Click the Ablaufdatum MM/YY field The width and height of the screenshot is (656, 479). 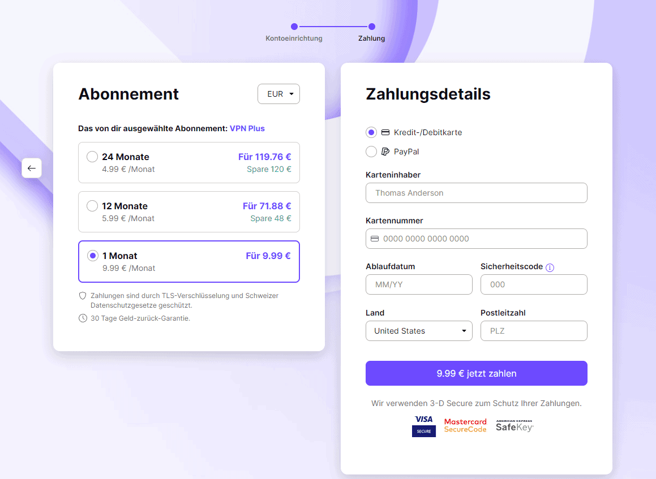(419, 284)
